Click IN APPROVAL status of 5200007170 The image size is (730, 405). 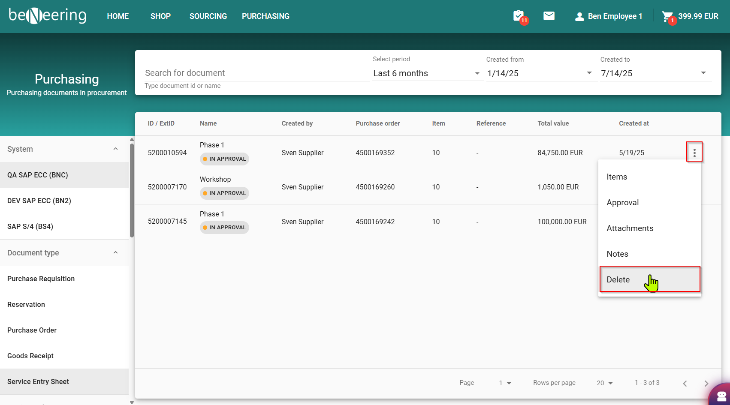pos(224,193)
